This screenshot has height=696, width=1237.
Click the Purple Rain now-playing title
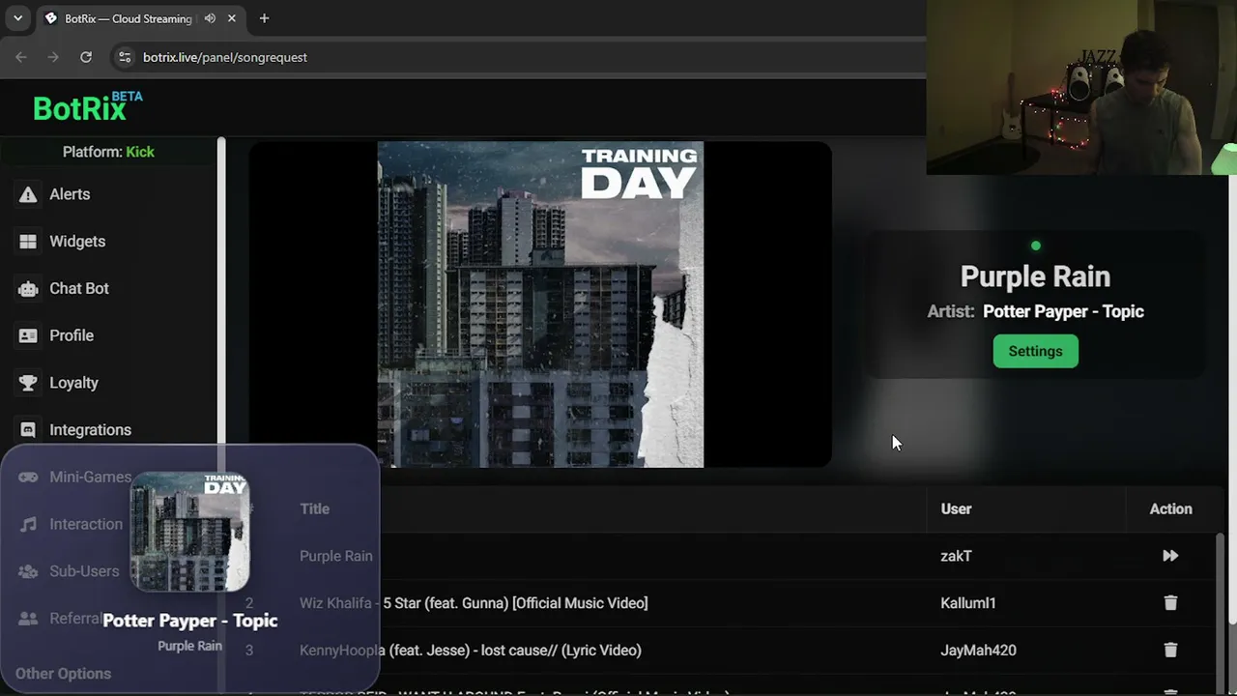(1035, 276)
